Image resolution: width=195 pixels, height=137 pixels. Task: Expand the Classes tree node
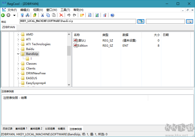[18, 64]
